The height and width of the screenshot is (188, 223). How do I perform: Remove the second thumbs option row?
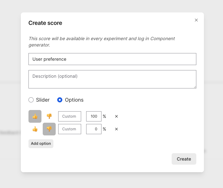[x=116, y=129]
